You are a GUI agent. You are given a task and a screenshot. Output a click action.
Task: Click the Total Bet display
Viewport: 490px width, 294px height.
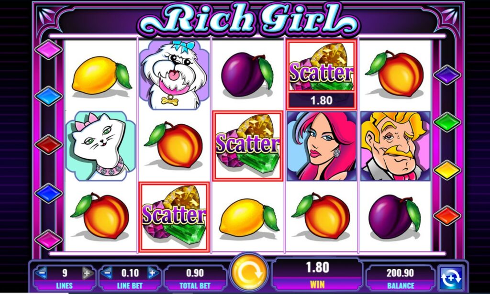tap(195, 277)
